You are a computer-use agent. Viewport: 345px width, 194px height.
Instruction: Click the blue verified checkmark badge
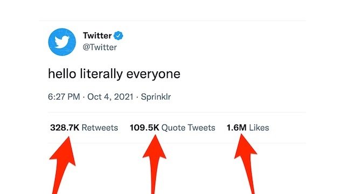119,36
